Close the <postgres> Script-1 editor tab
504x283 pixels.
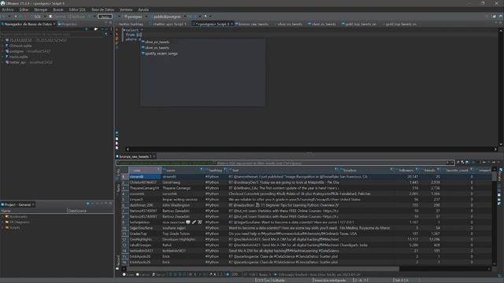tap(232, 24)
